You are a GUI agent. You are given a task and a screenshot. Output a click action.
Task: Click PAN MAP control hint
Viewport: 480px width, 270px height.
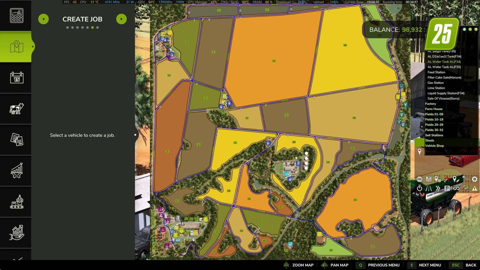click(335, 265)
